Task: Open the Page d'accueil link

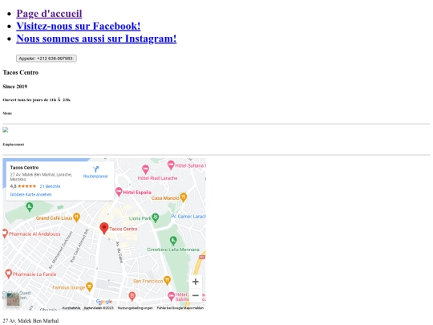Action: pos(49,14)
